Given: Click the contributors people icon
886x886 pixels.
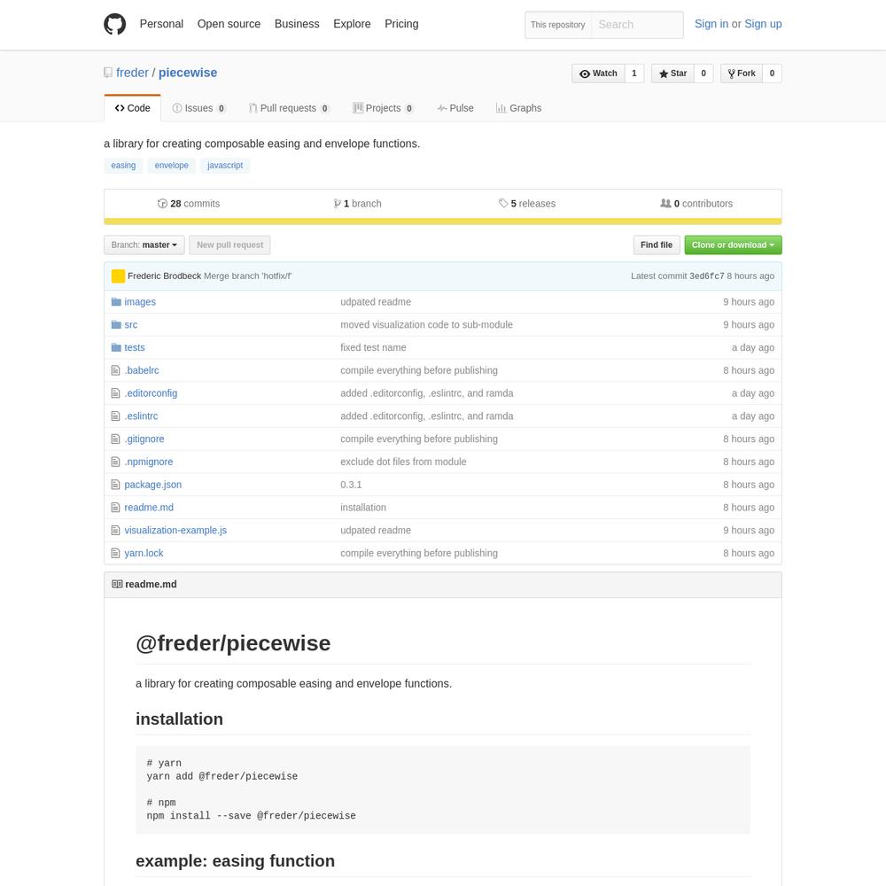Looking at the screenshot, I should (x=665, y=203).
